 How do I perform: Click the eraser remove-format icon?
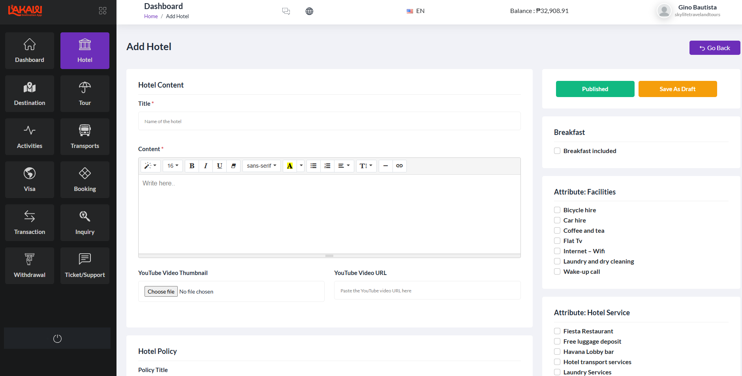pos(233,166)
